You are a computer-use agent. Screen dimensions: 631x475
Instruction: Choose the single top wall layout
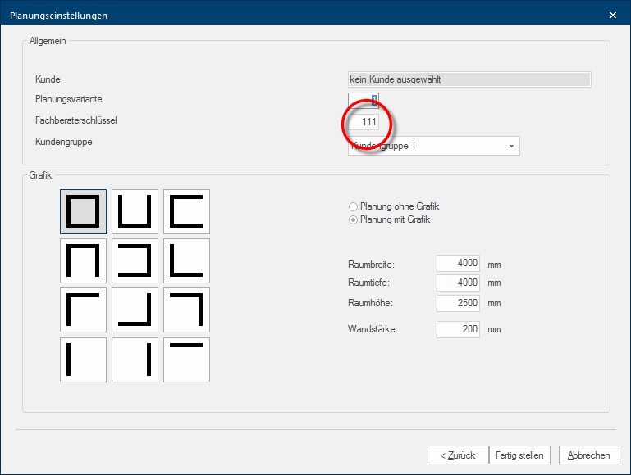pyautogui.click(x=186, y=360)
